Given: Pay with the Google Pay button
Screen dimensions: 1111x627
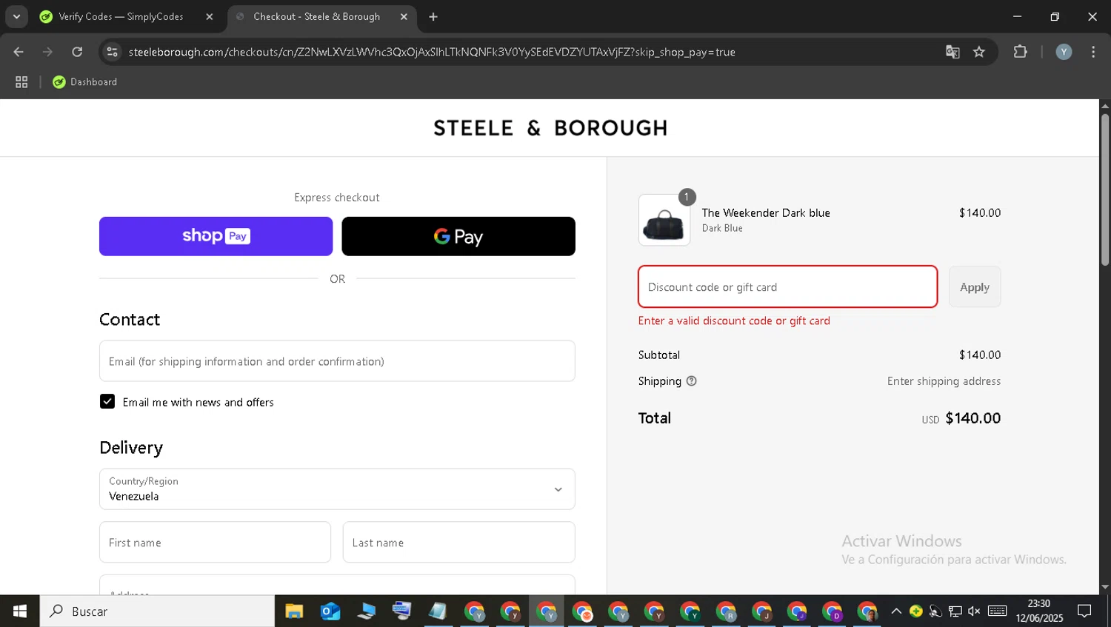Looking at the screenshot, I should pyautogui.click(x=458, y=236).
